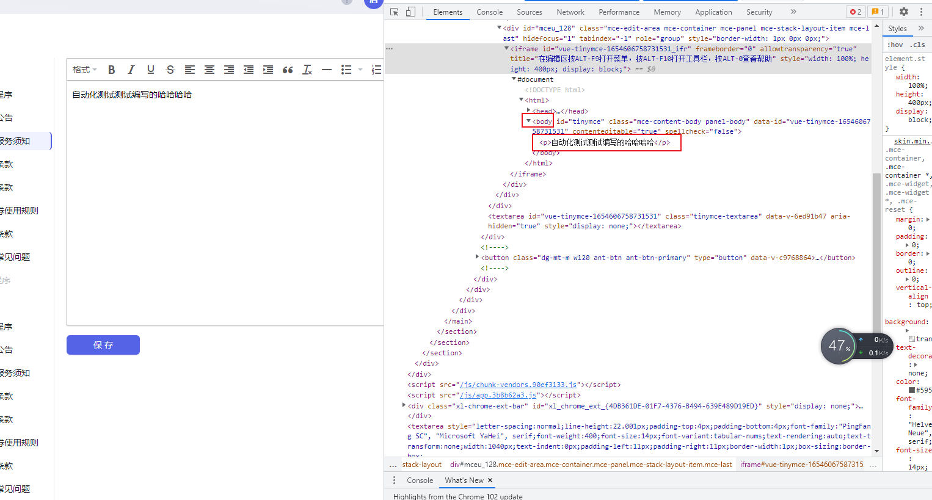This screenshot has width=932, height=500.
Task: Switch to the Network tab
Action: tap(570, 12)
